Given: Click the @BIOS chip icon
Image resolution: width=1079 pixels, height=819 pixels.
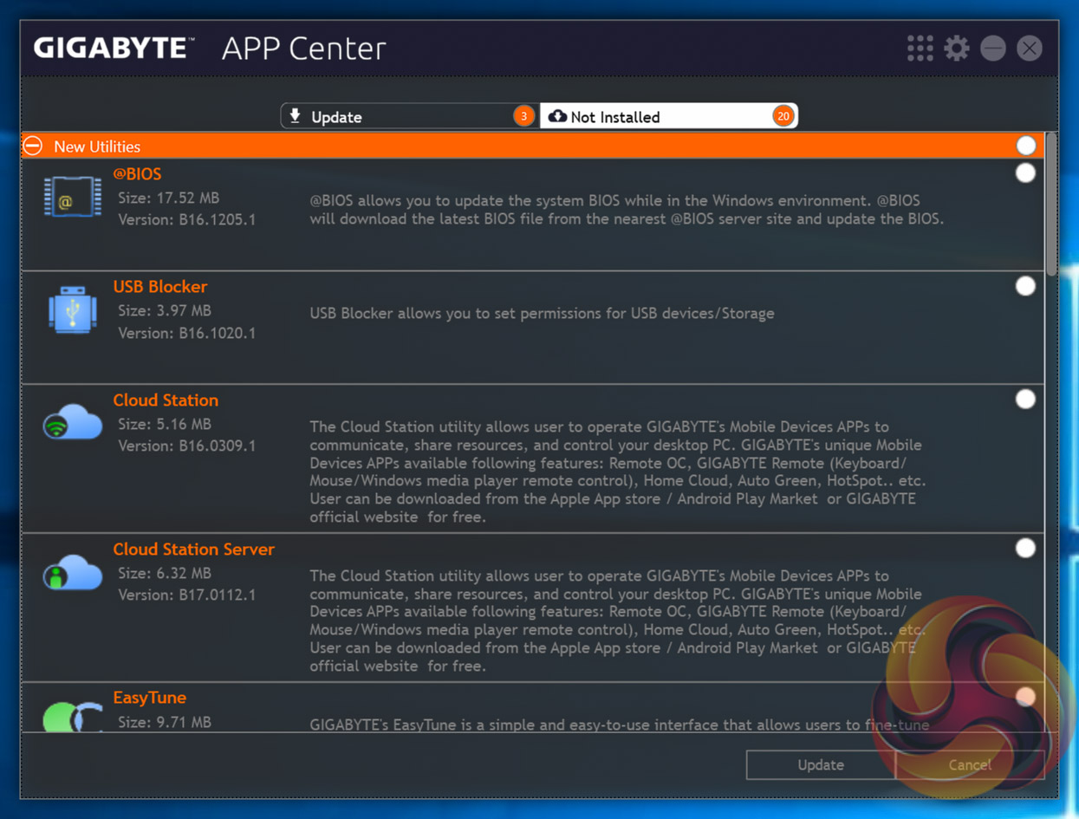Looking at the screenshot, I should (x=73, y=197).
